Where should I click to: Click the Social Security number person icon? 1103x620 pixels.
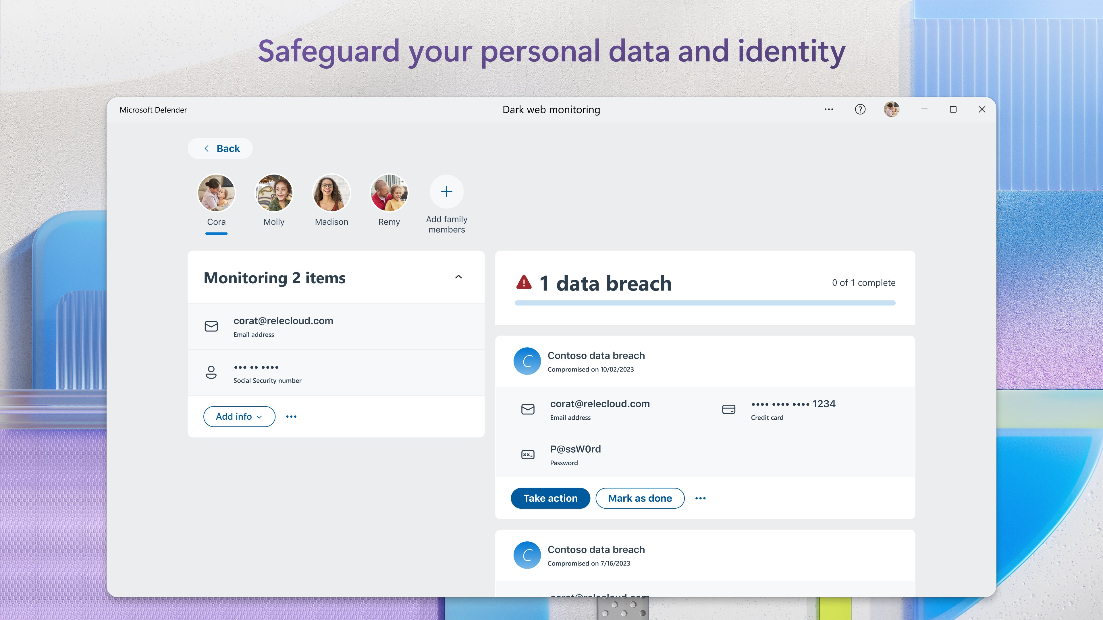click(211, 372)
